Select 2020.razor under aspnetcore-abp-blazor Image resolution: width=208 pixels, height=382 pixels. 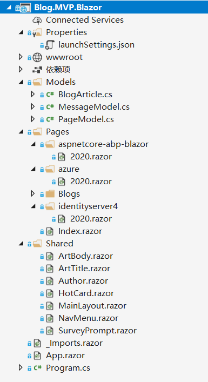(x=91, y=157)
